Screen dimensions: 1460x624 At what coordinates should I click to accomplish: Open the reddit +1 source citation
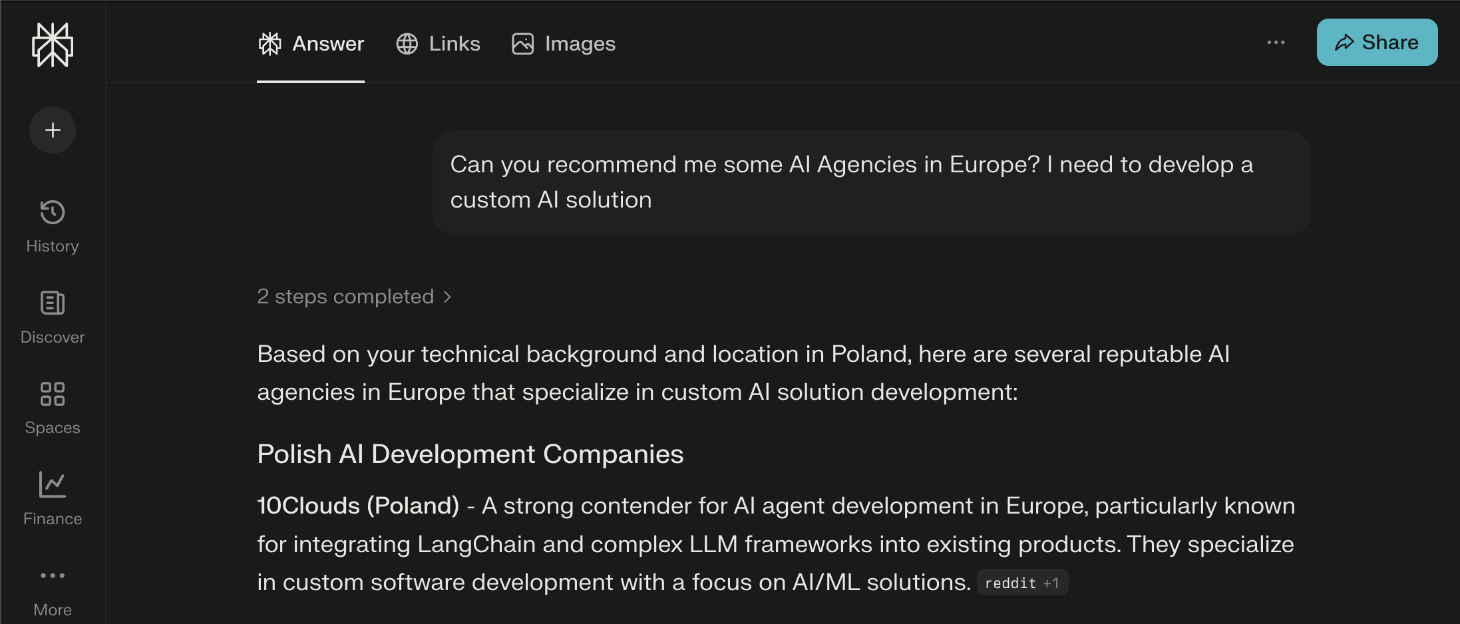[1021, 583]
